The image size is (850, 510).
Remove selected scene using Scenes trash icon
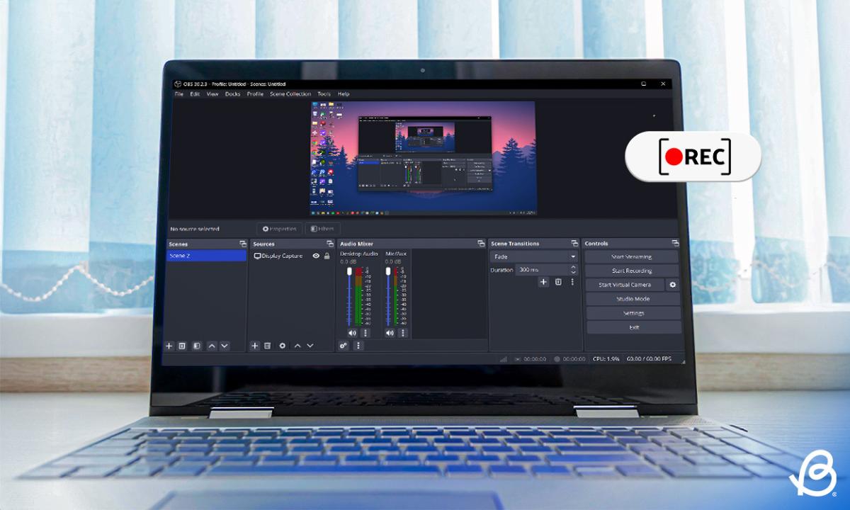click(182, 346)
